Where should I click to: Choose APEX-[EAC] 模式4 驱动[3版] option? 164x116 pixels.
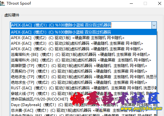coord(83,49)
